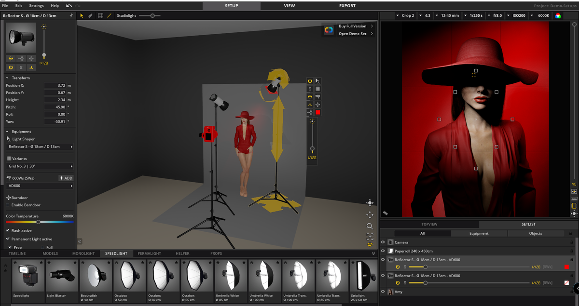Switch to the EXPORT tab
Viewport: 579px width, 306px height.
click(347, 6)
